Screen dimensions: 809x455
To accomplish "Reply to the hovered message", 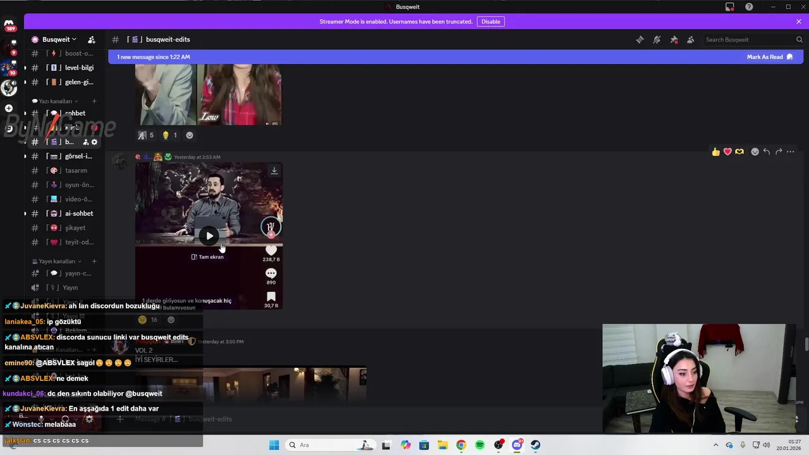I will (767, 152).
